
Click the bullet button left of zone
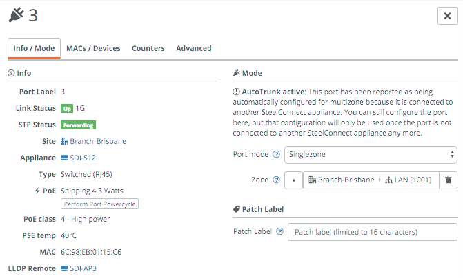pos(294,180)
